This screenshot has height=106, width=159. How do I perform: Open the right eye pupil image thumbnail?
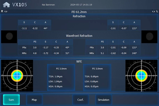(9, 37)
